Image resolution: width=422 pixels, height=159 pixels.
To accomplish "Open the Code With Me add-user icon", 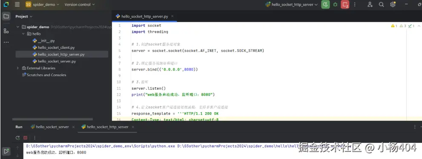I will (x=370, y=4).
